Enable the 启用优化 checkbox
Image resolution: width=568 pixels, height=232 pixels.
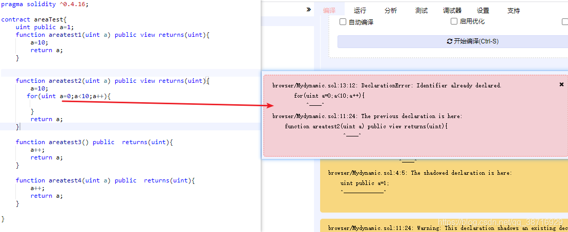(x=454, y=21)
